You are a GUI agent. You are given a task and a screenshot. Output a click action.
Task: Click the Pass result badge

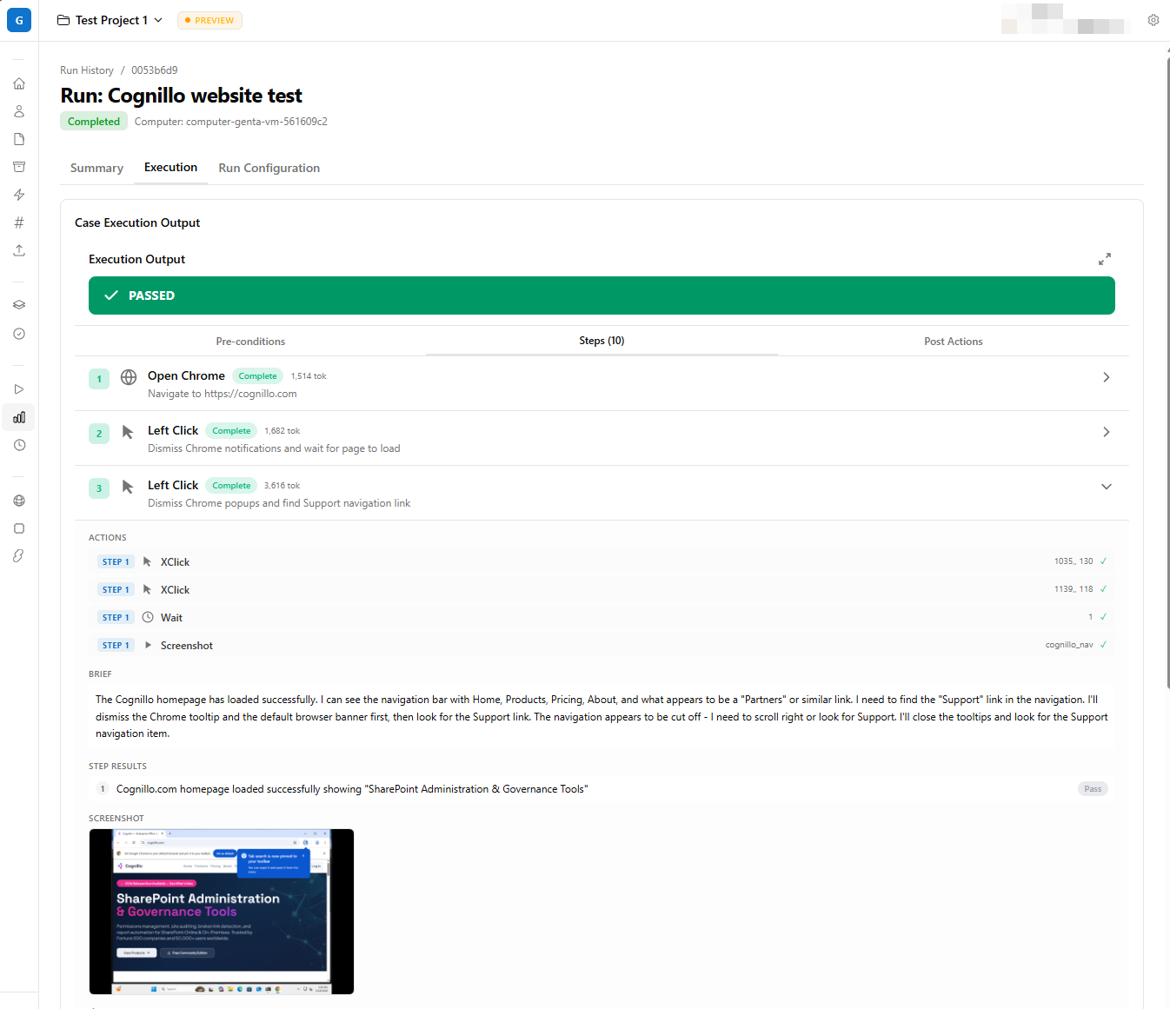click(1093, 789)
